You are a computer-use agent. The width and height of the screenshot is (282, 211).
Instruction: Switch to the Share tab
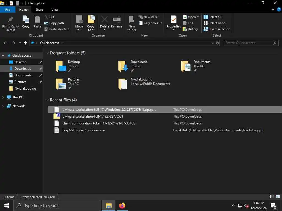coord(39,10)
